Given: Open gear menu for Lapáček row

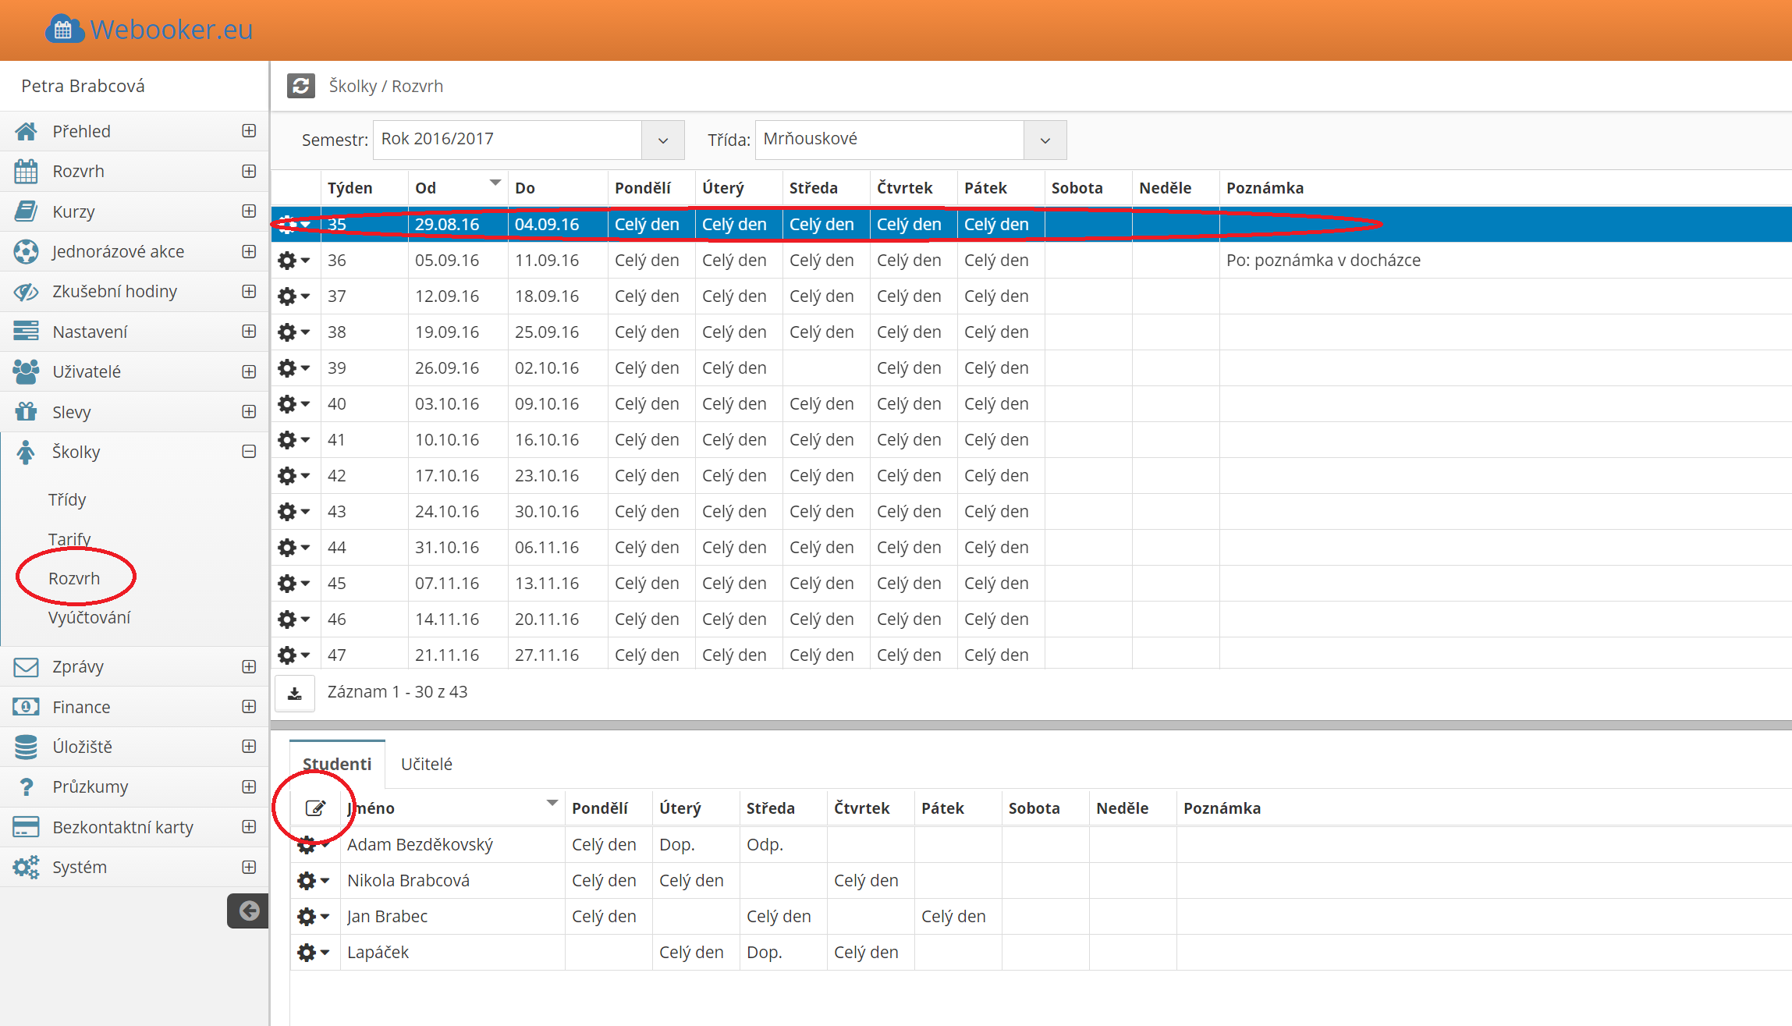Looking at the screenshot, I should pos(313,953).
